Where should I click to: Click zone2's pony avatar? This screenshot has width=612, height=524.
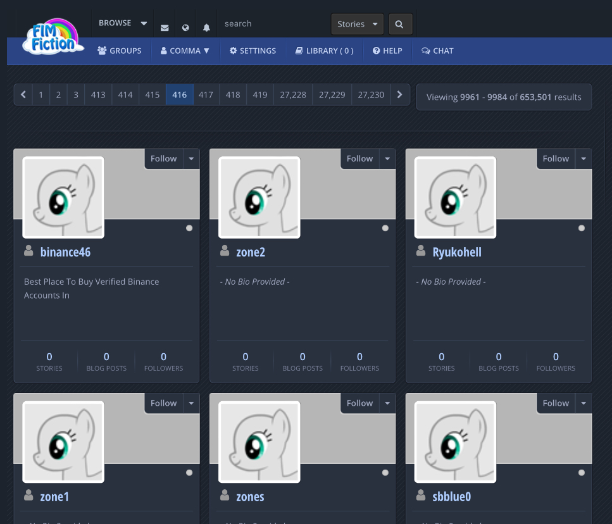pyautogui.click(x=259, y=197)
